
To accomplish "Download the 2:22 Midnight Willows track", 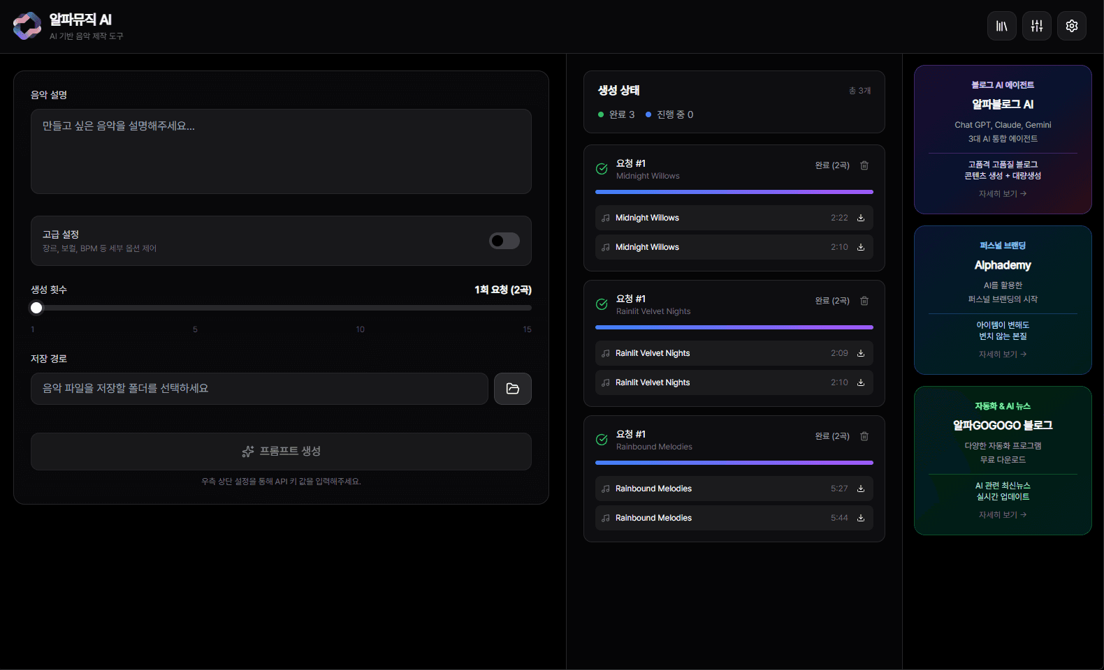I will [861, 218].
